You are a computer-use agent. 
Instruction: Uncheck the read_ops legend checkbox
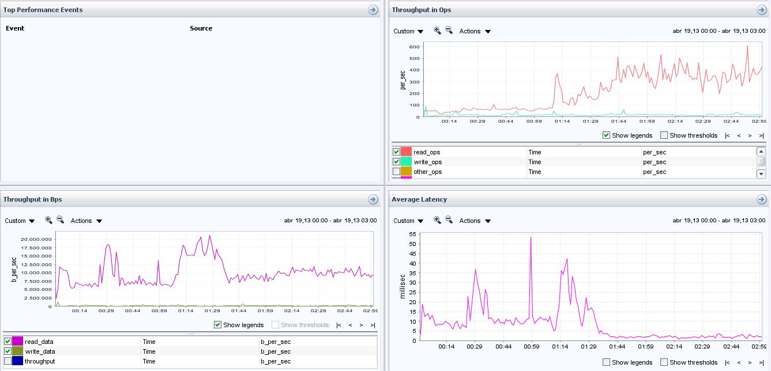pyautogui.click(x=397, y=152)
